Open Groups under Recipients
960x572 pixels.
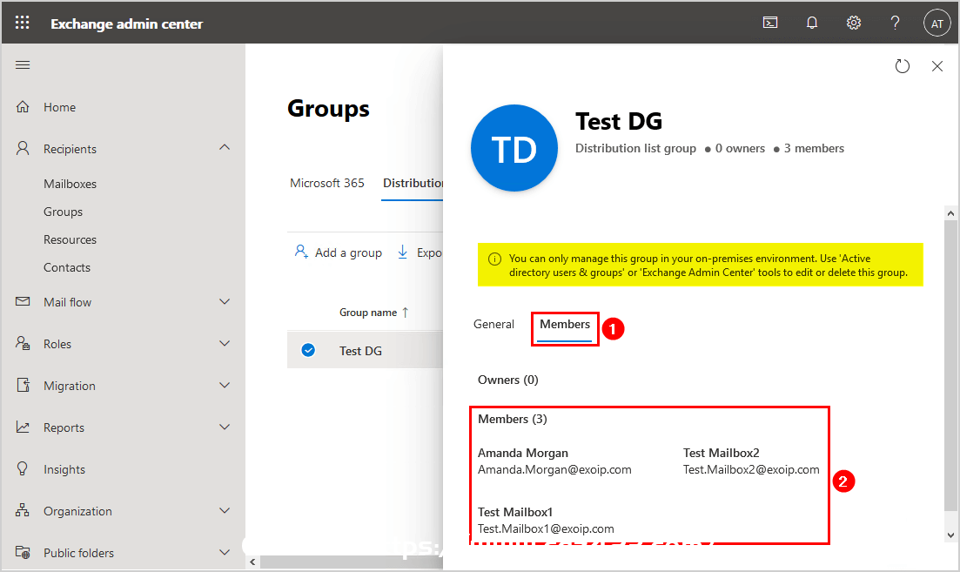[63, 212]
